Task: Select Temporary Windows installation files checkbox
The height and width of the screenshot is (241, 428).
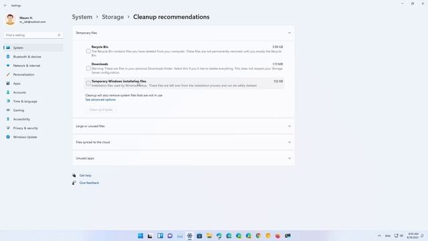Action: coord(88,83)
